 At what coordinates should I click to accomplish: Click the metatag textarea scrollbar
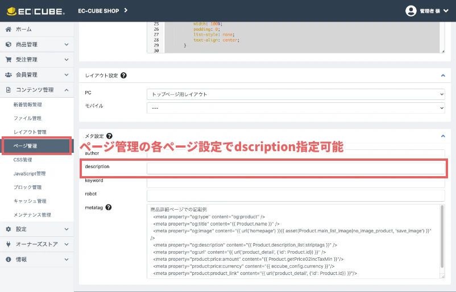(x=442, y=236)
